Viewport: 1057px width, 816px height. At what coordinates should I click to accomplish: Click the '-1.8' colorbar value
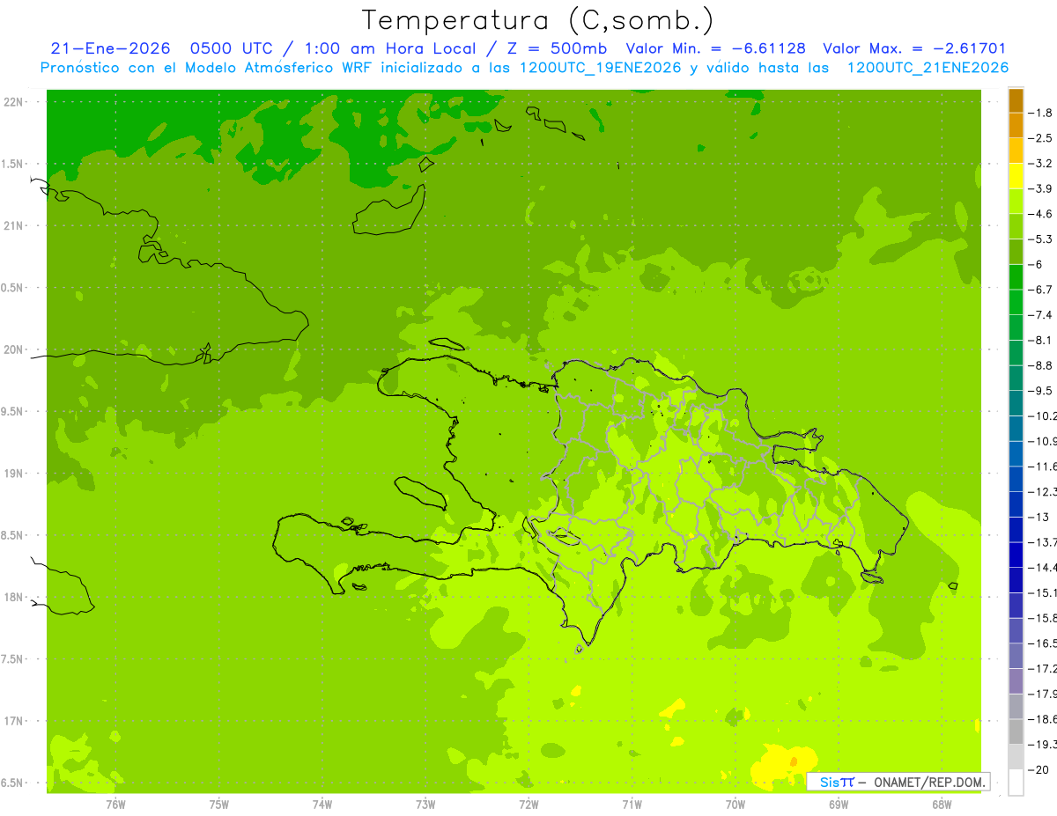1040,113
